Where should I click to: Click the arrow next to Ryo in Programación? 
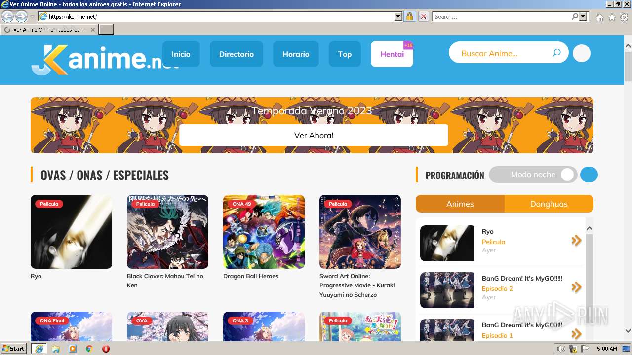pyautogui.click(x=576, y=241)
